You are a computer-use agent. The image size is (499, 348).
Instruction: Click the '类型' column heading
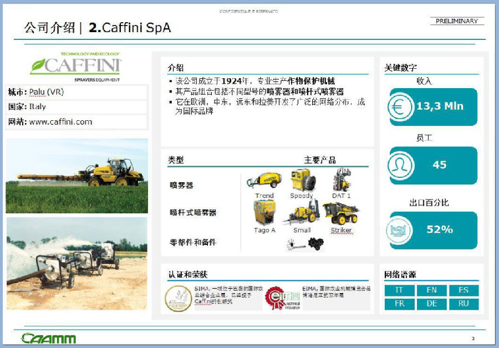(176, 160)
